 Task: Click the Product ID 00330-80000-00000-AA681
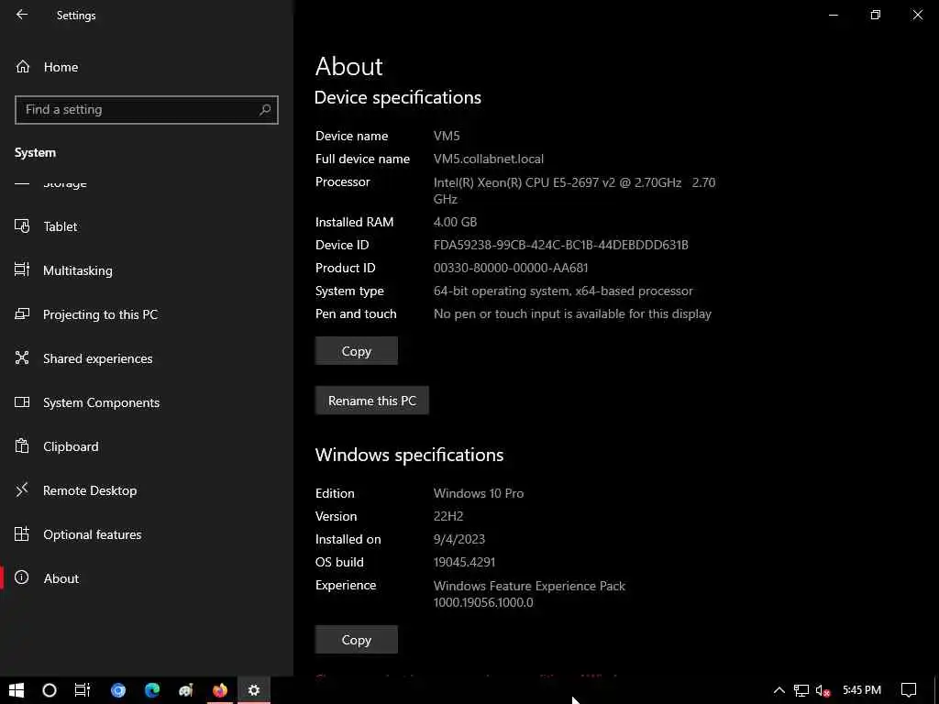[x=511, y=269]
